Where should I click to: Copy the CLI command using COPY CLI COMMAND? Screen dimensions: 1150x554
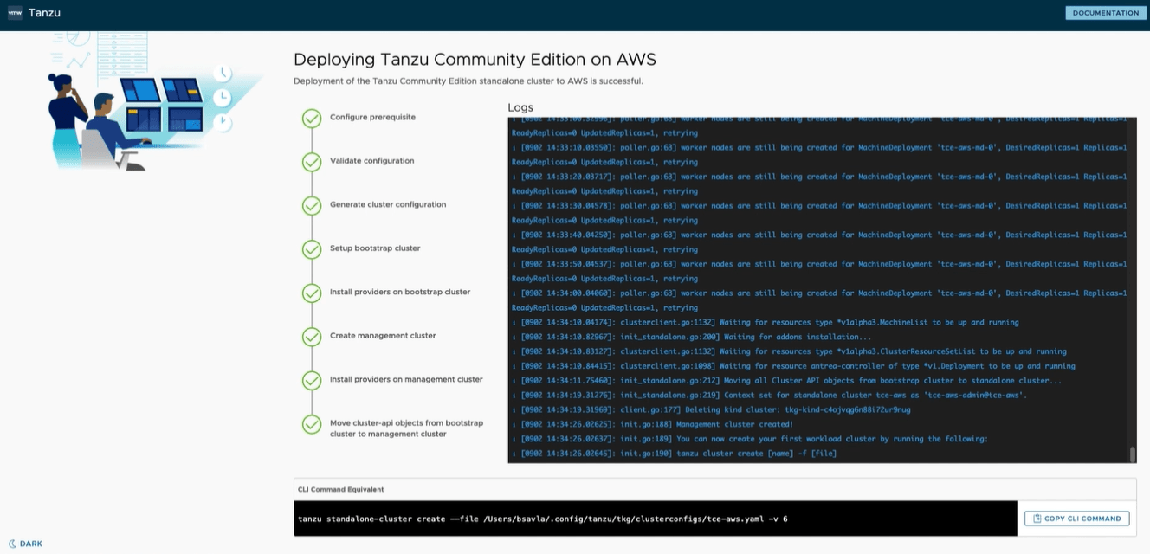pyautogui.click(x=1076, y=519)
